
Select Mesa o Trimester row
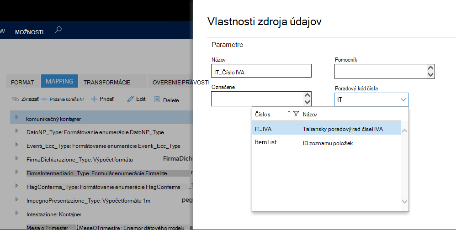(101, 227)
